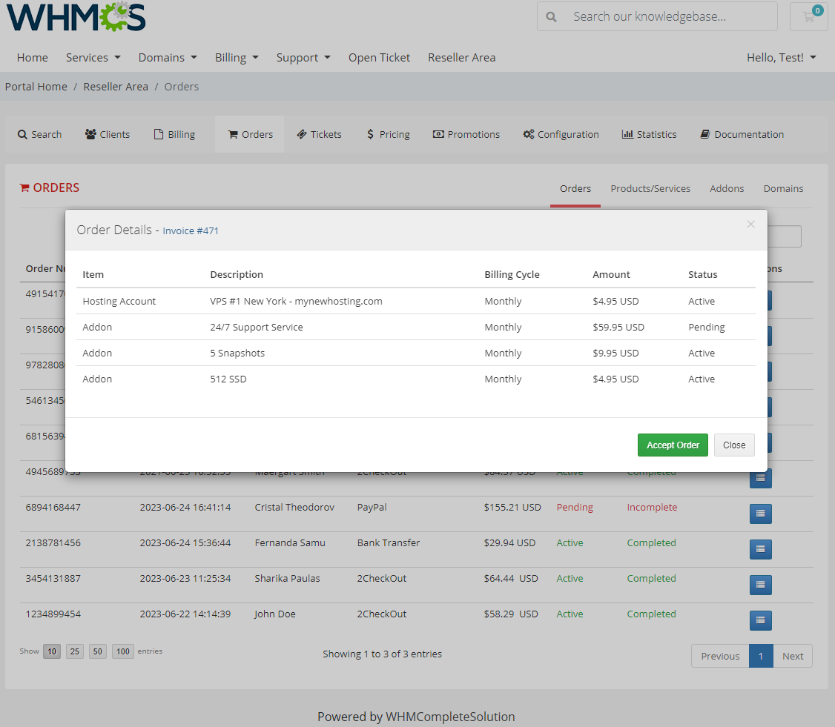835x727 pixels.
Task: Click the Accept Order button
Action: point(672,445)
